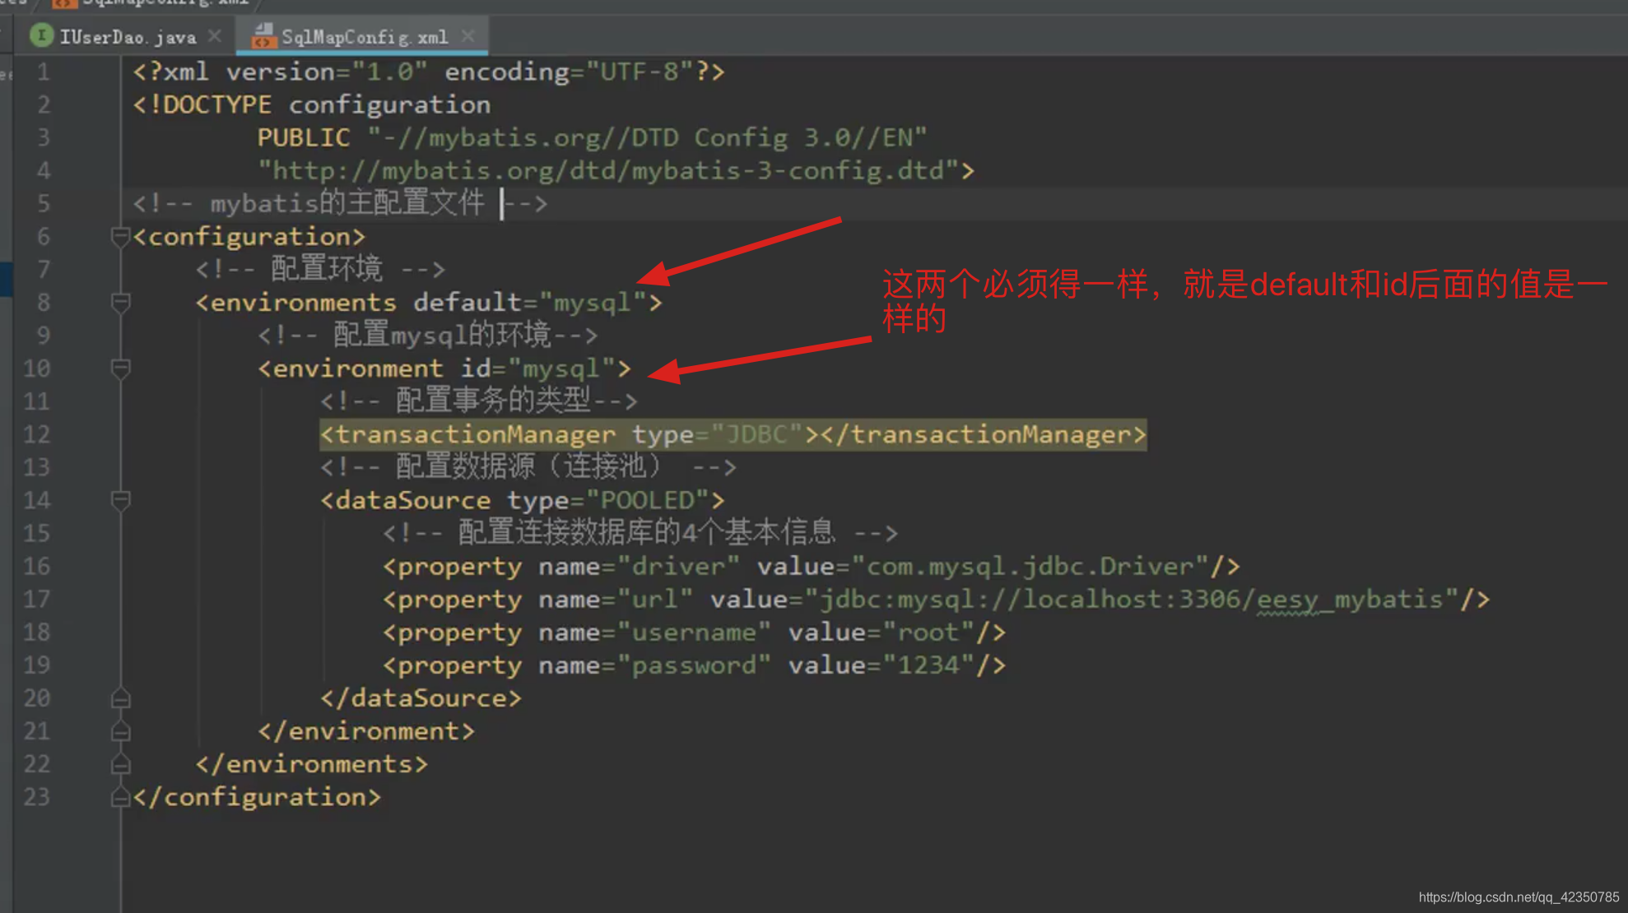Click the closing dataSource fold marker line 20
The image size is (1628, 913).
click(x=120, y=698)
